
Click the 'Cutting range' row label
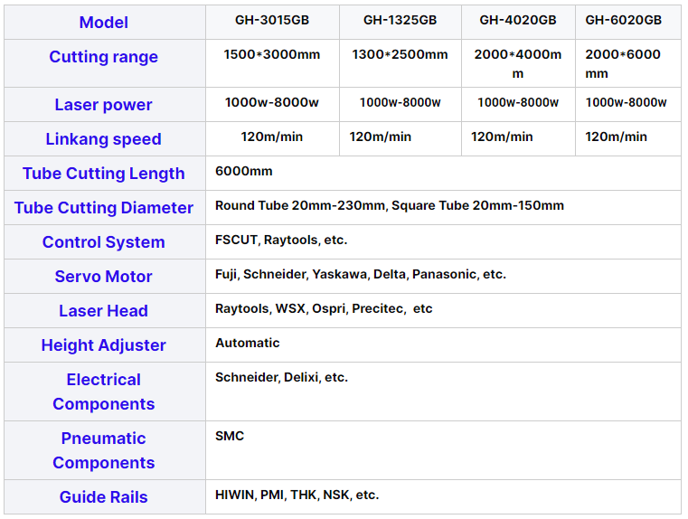point(104,57)
